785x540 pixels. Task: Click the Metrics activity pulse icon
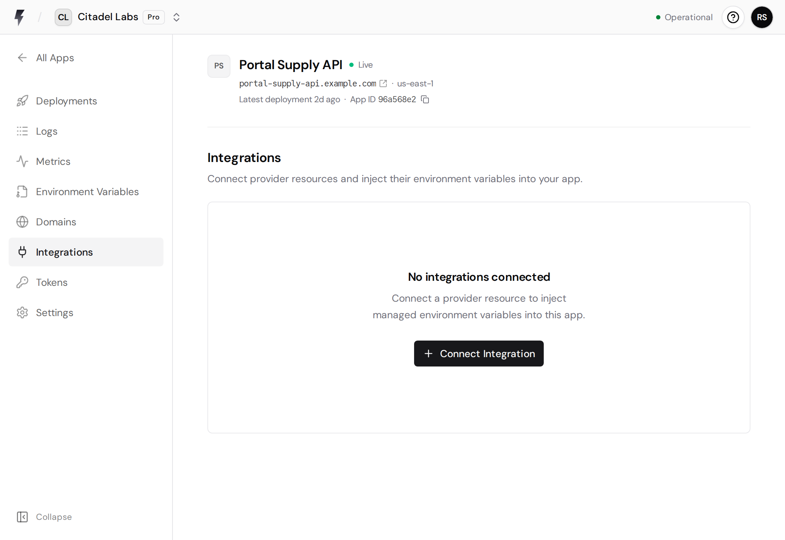coord(22,161)
